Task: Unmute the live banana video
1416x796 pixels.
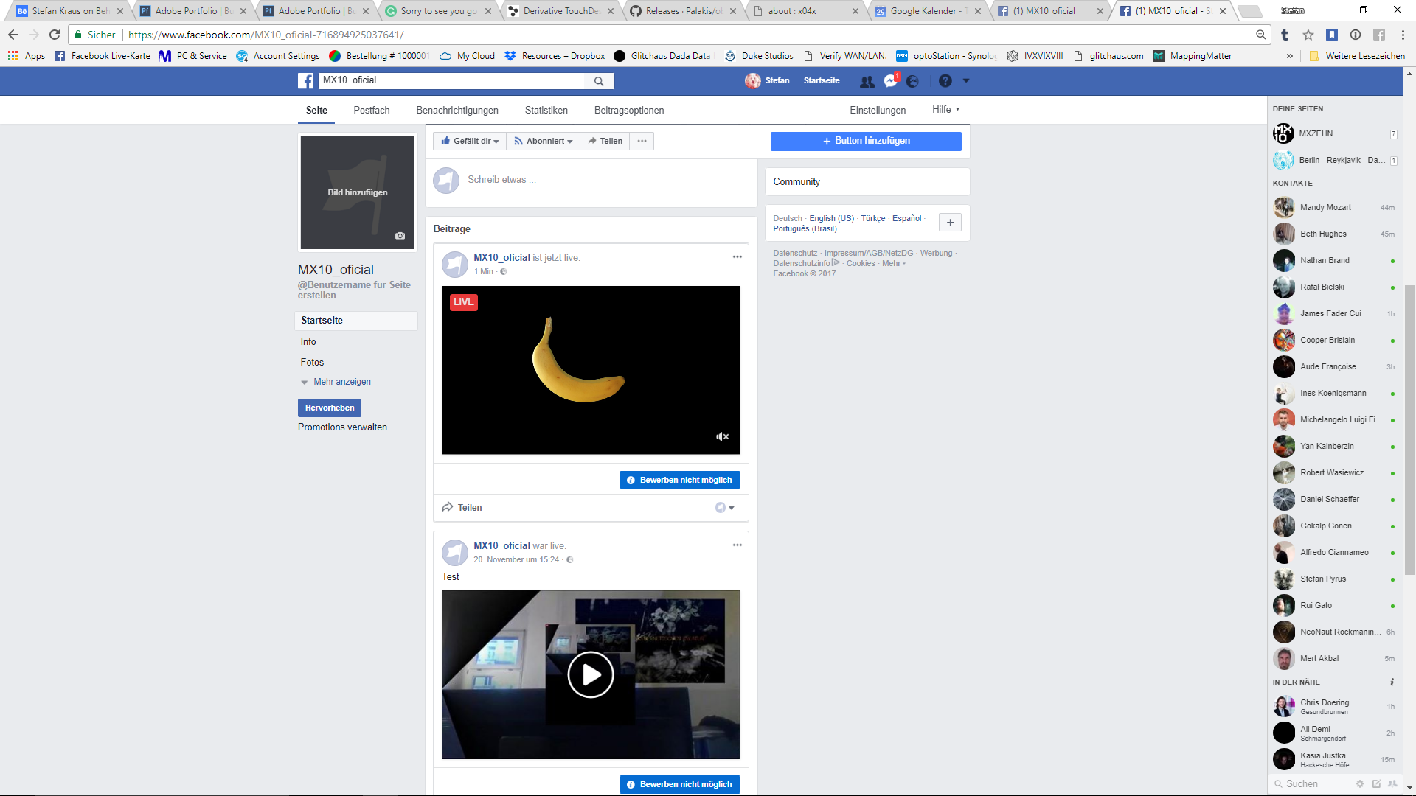Action: [723, 436]
